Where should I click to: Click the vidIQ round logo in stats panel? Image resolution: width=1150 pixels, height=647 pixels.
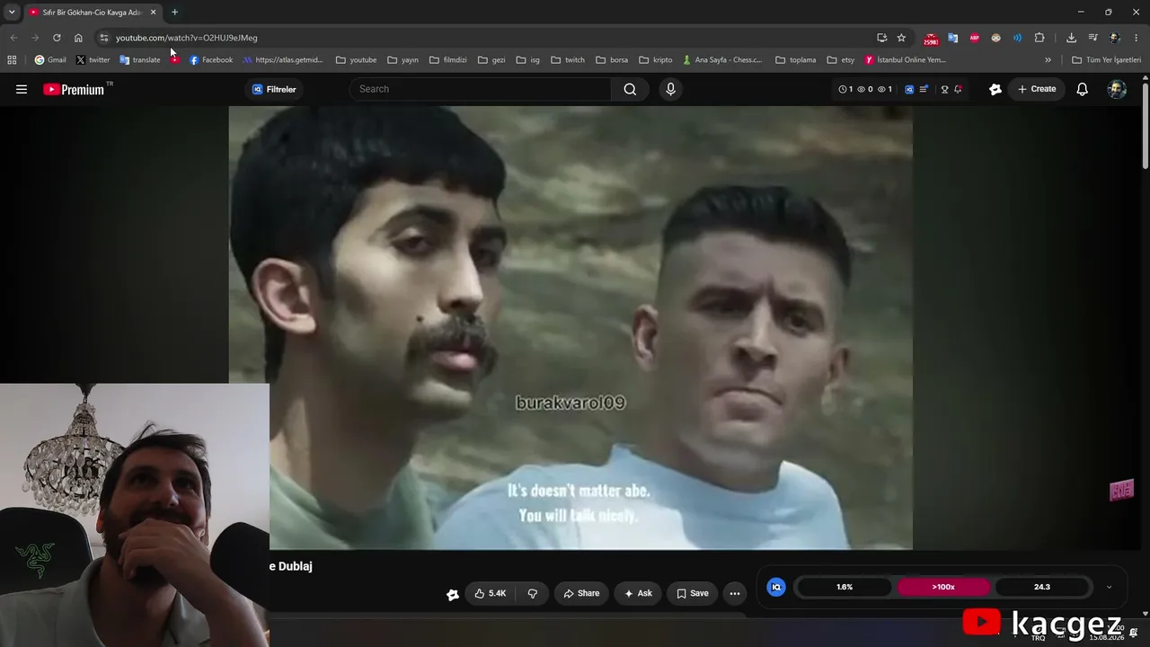(x=776, y=587)
